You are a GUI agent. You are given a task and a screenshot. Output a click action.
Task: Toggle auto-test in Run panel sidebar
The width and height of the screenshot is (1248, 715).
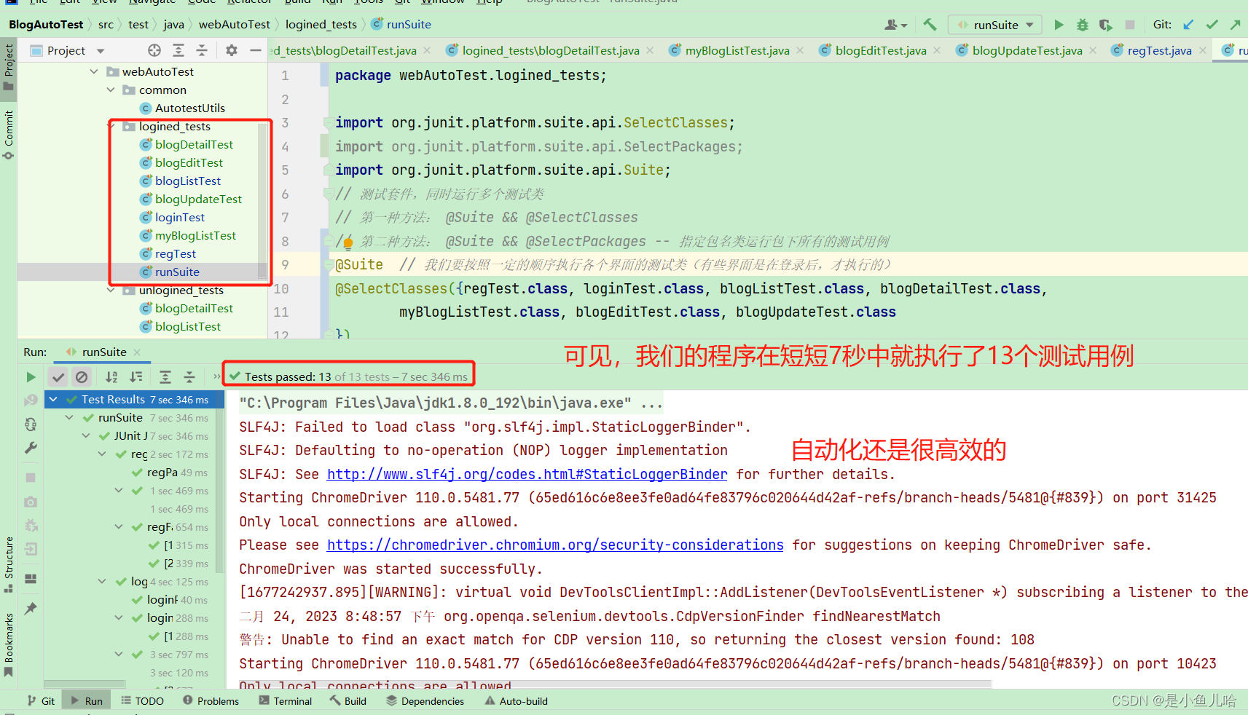tap(31, 424)
